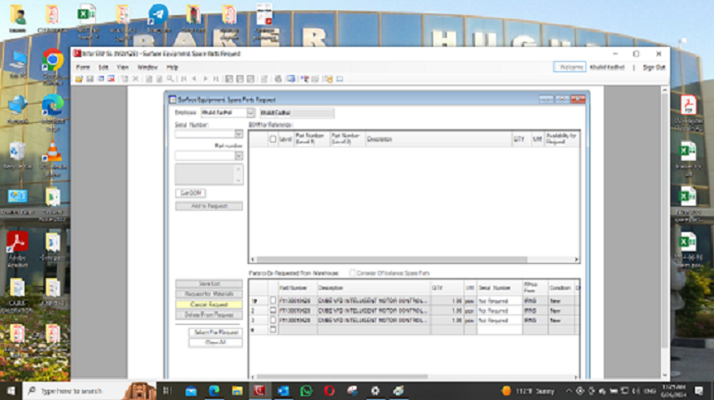714x400 pixels.
Task: Open Recycle Bin desktop icon
Action: pyautogui.click(x=17, y=155)
